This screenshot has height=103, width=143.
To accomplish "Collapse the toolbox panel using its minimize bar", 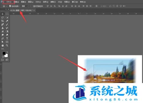I will [x=6, y=9].
